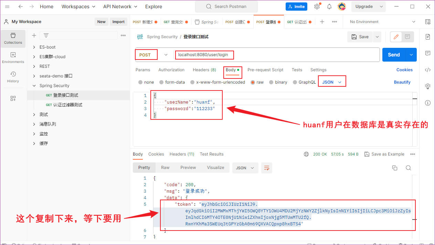Open collections more options ellipsis
Image resolution: width=435 pixels, height=245 pixels.
(x=123, y=35)
